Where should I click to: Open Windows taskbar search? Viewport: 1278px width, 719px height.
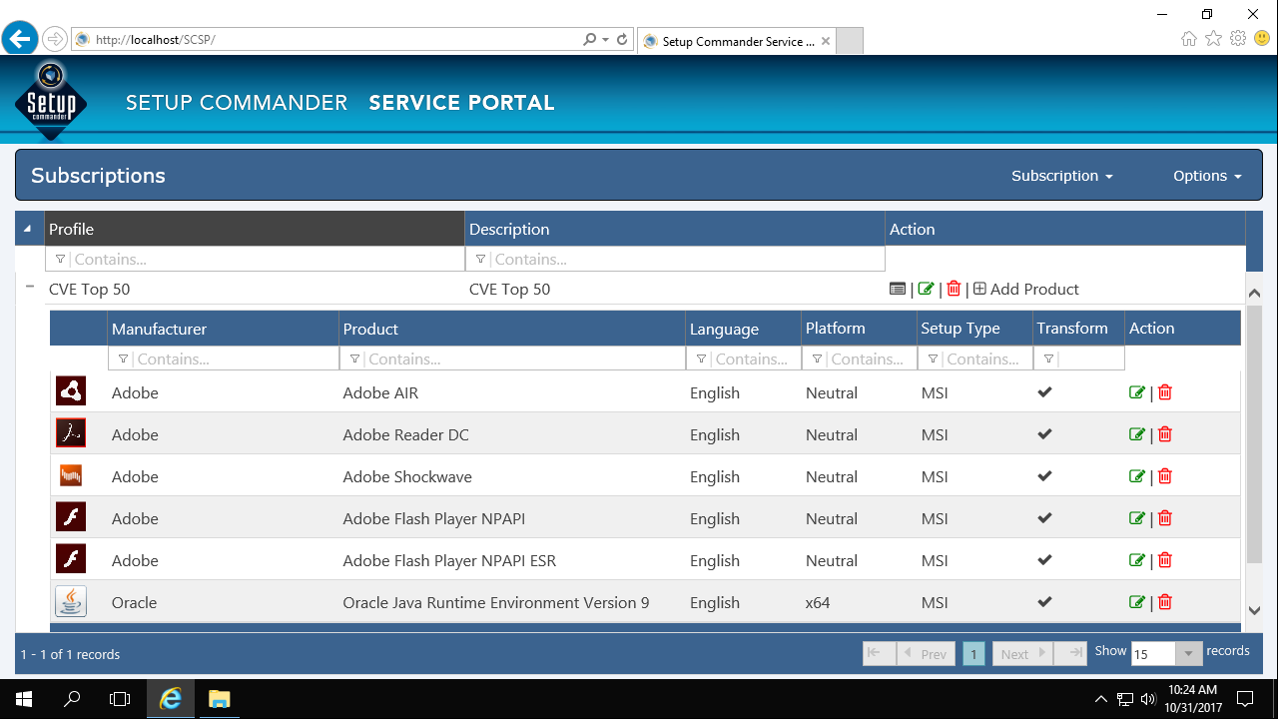(72, 698)
